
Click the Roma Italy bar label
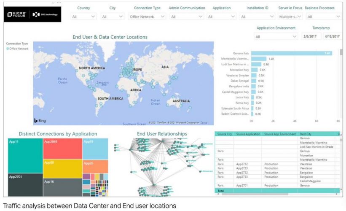pos(242,103)
